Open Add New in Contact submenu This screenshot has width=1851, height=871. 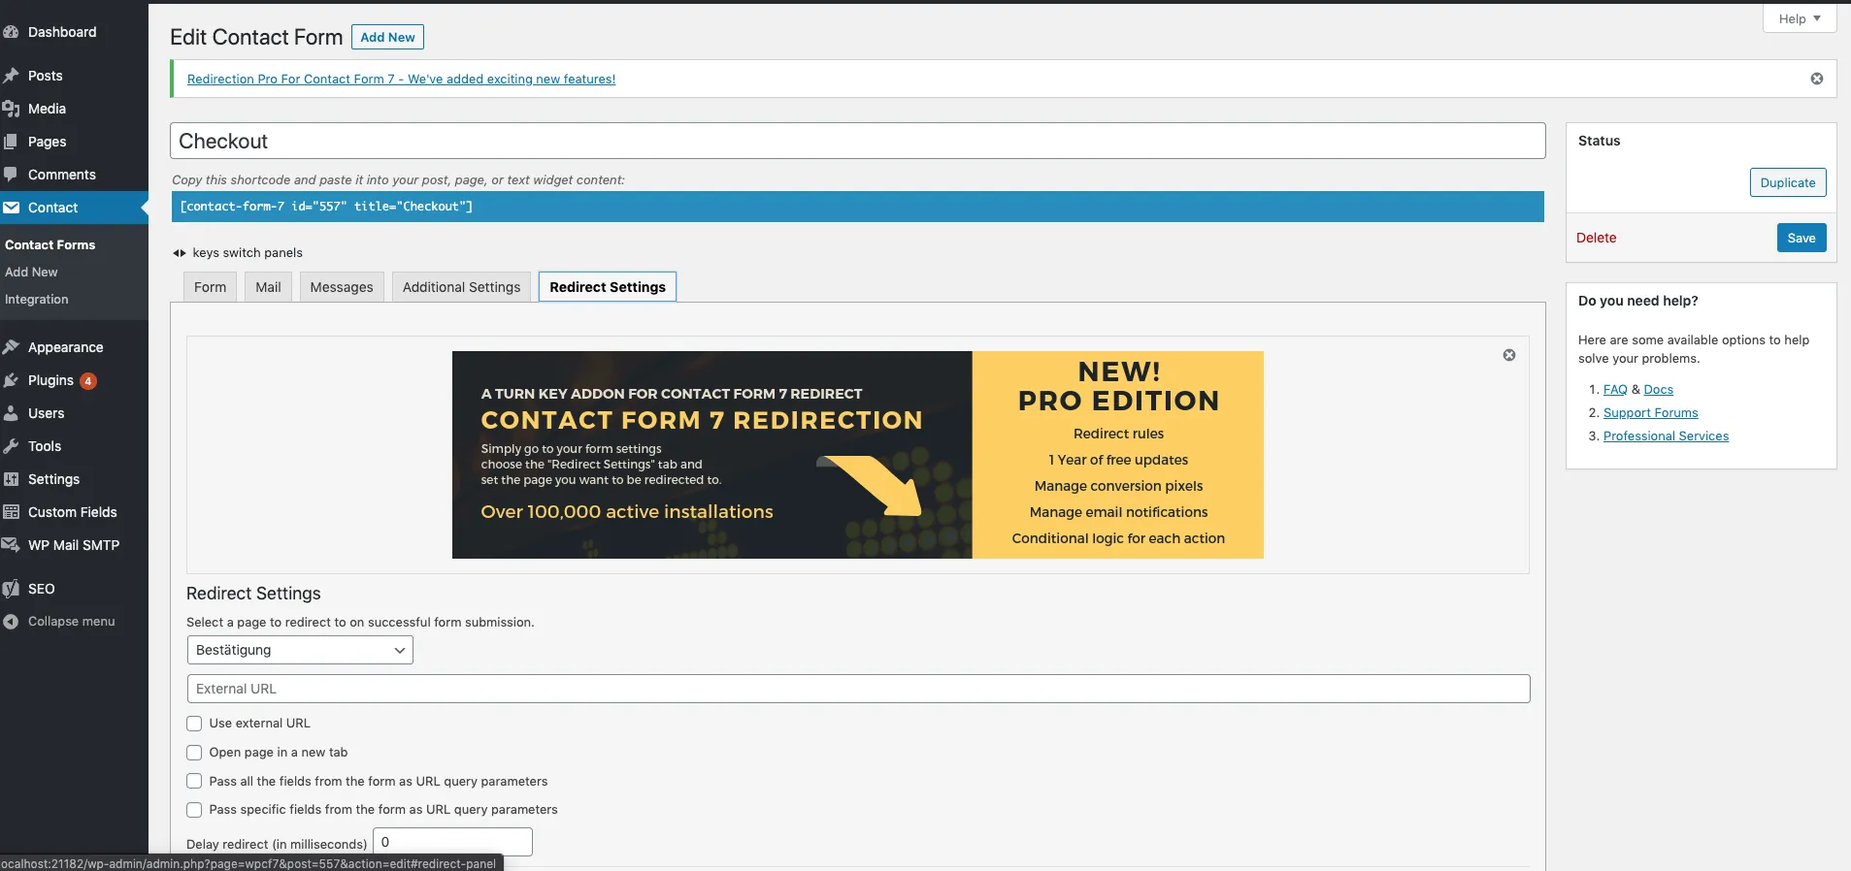(31, 273)
